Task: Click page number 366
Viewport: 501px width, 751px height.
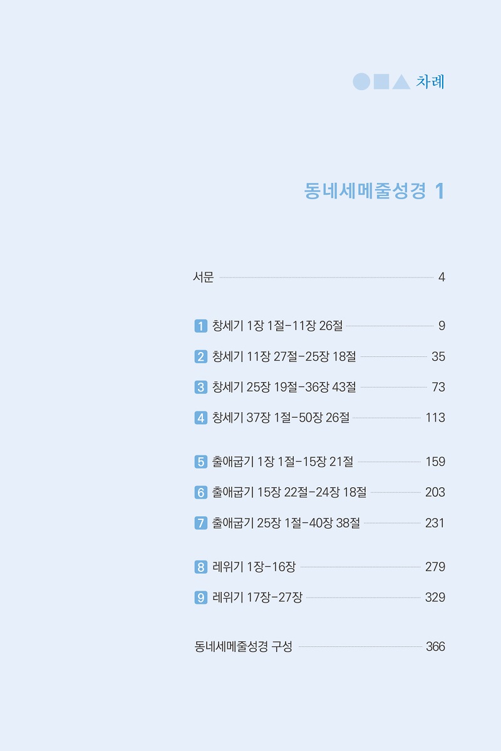Action: click(x=435, y=646)
